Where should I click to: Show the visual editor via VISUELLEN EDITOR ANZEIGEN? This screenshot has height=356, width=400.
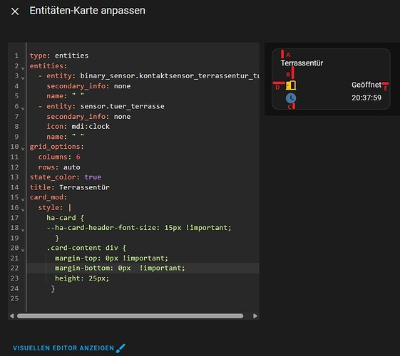point(63,348)
